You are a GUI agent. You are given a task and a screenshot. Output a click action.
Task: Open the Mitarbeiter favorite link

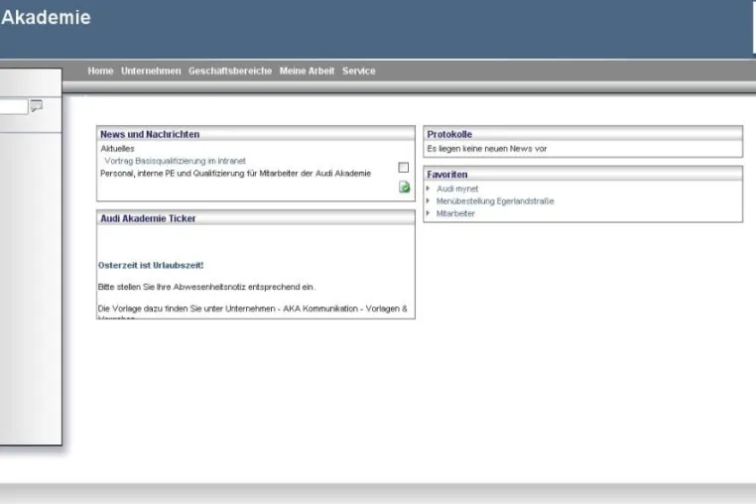(x=455, y=213)
